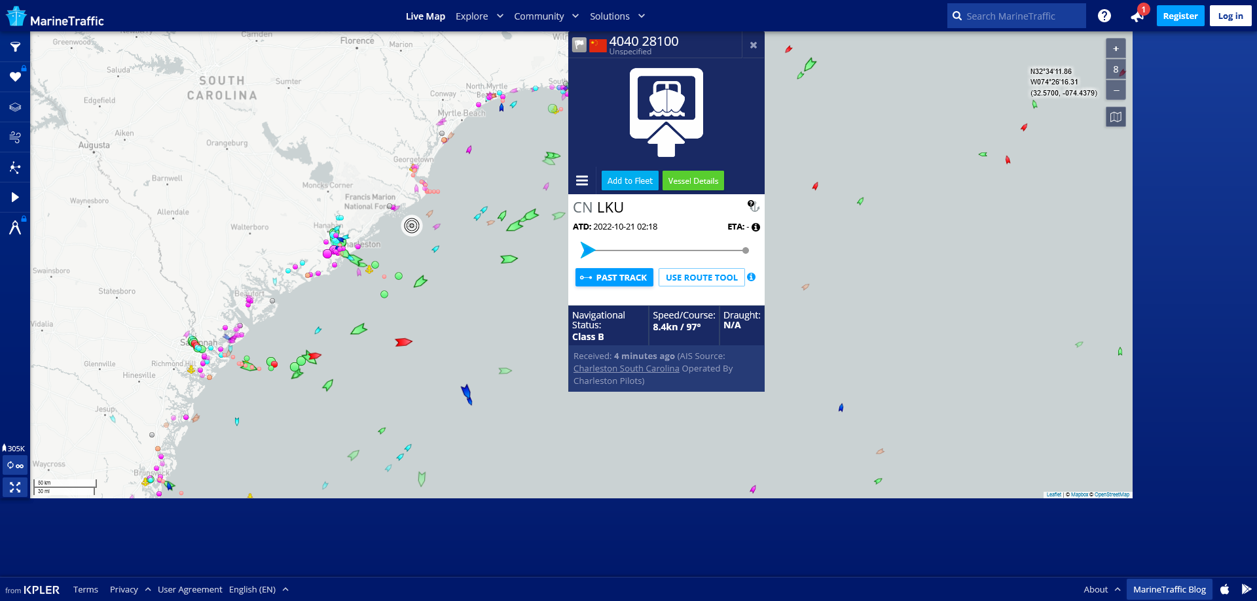1257x601 pixels.
Task: Zoom in on the map
Action: click(1116, 48)
